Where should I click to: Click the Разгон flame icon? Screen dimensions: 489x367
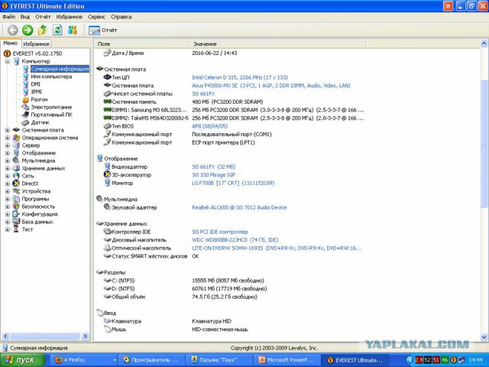pyautogui.click(x=25, y=99)
